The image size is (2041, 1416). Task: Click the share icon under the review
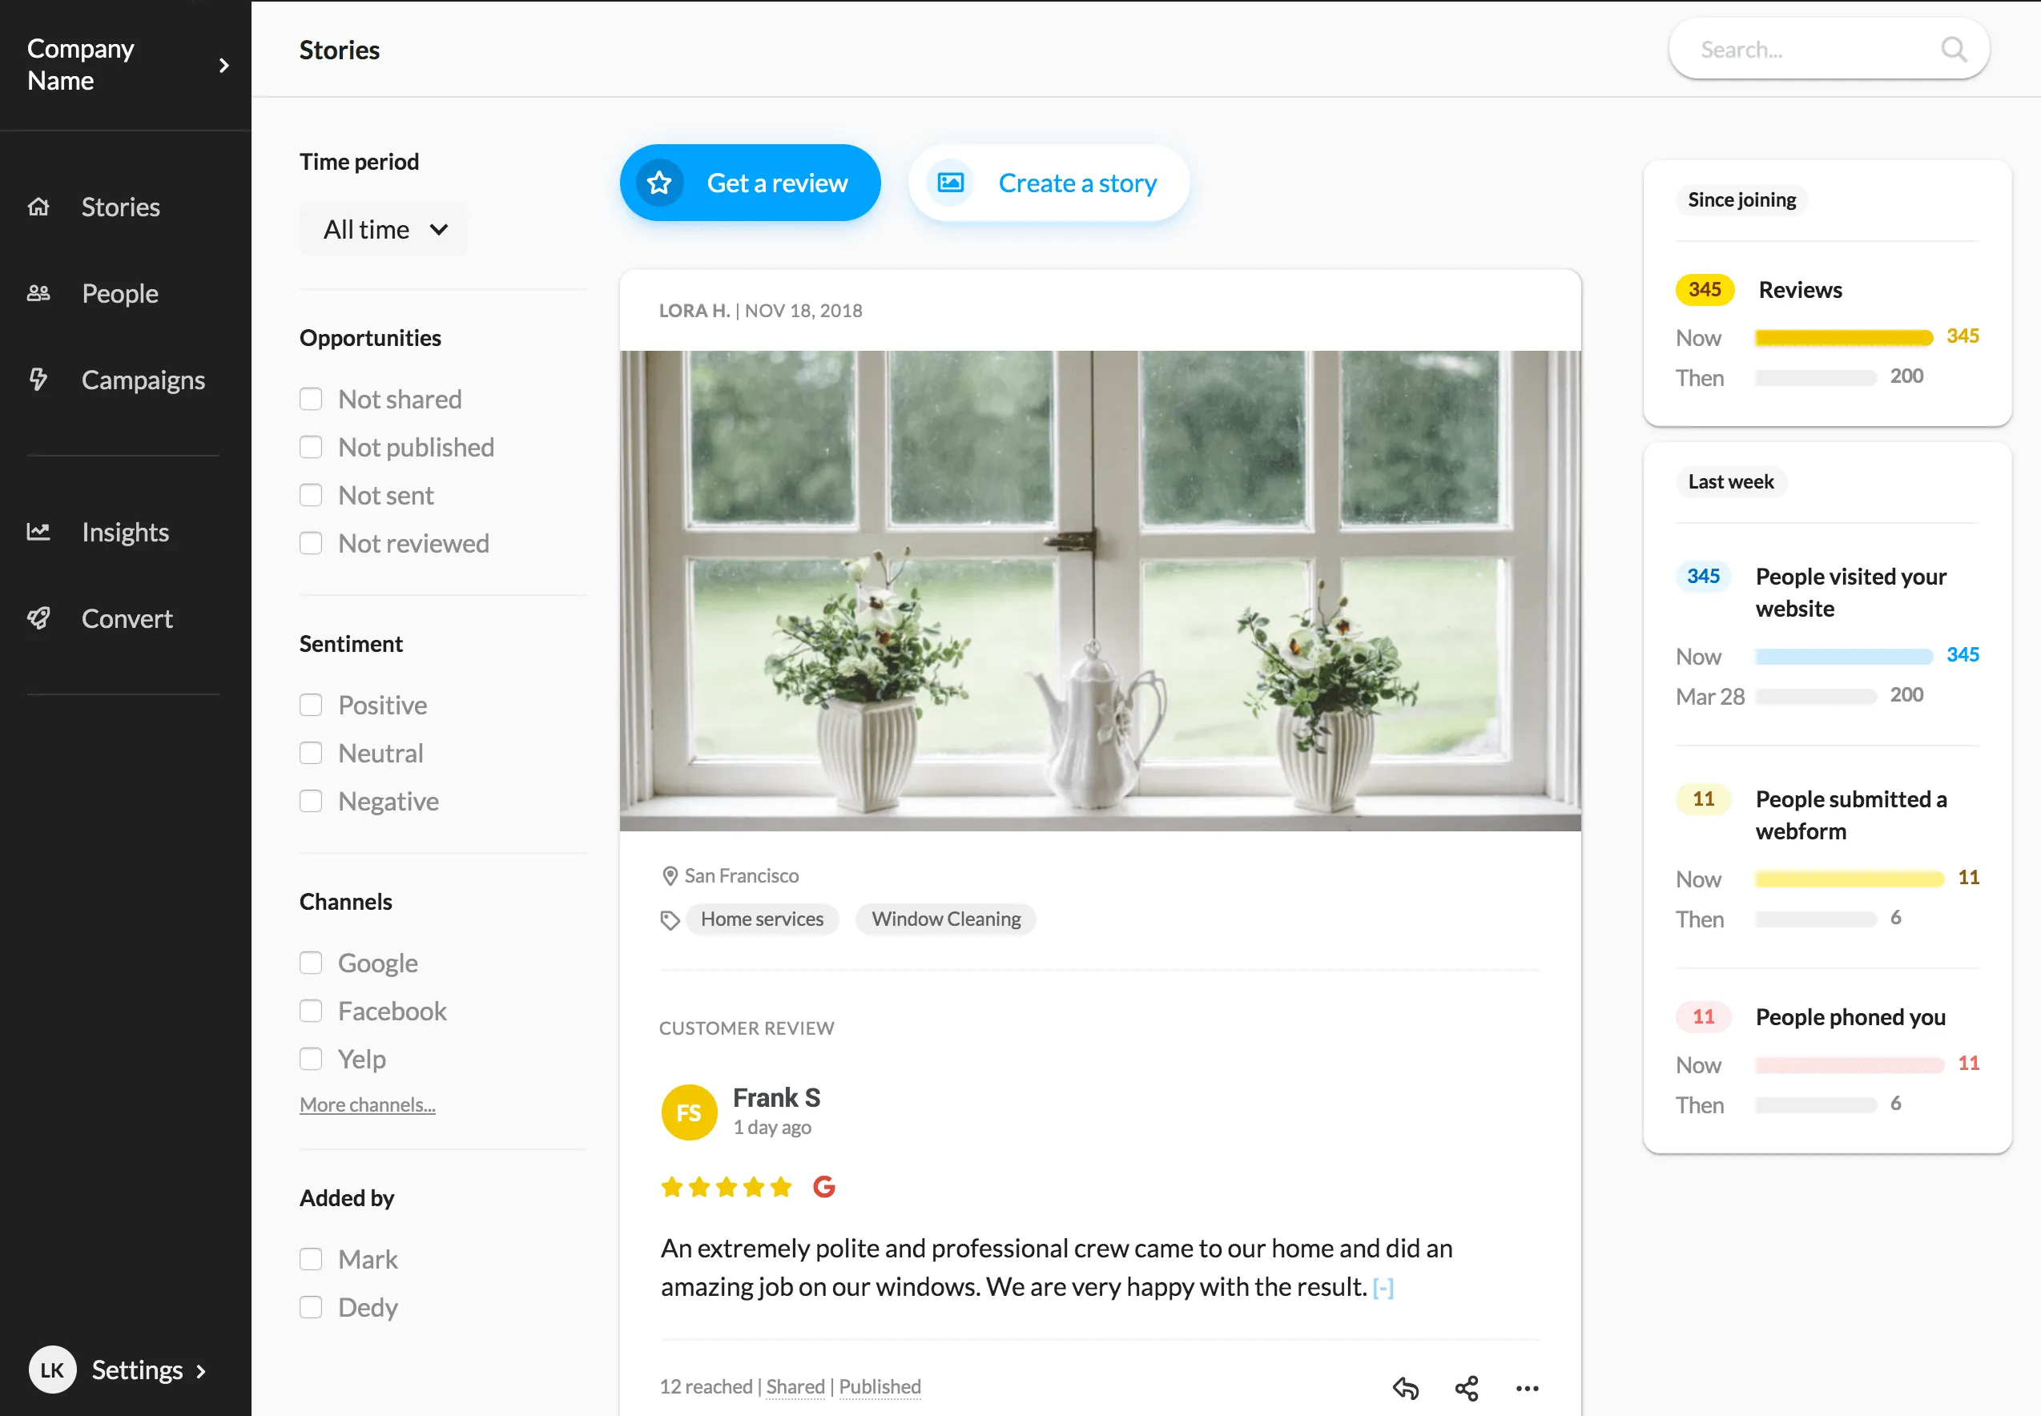coord(1467,1388)
